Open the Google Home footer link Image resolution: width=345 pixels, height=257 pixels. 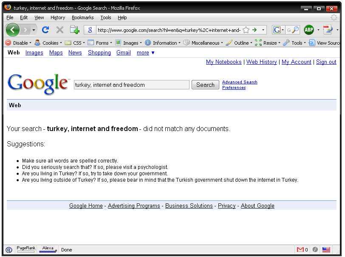86,206
